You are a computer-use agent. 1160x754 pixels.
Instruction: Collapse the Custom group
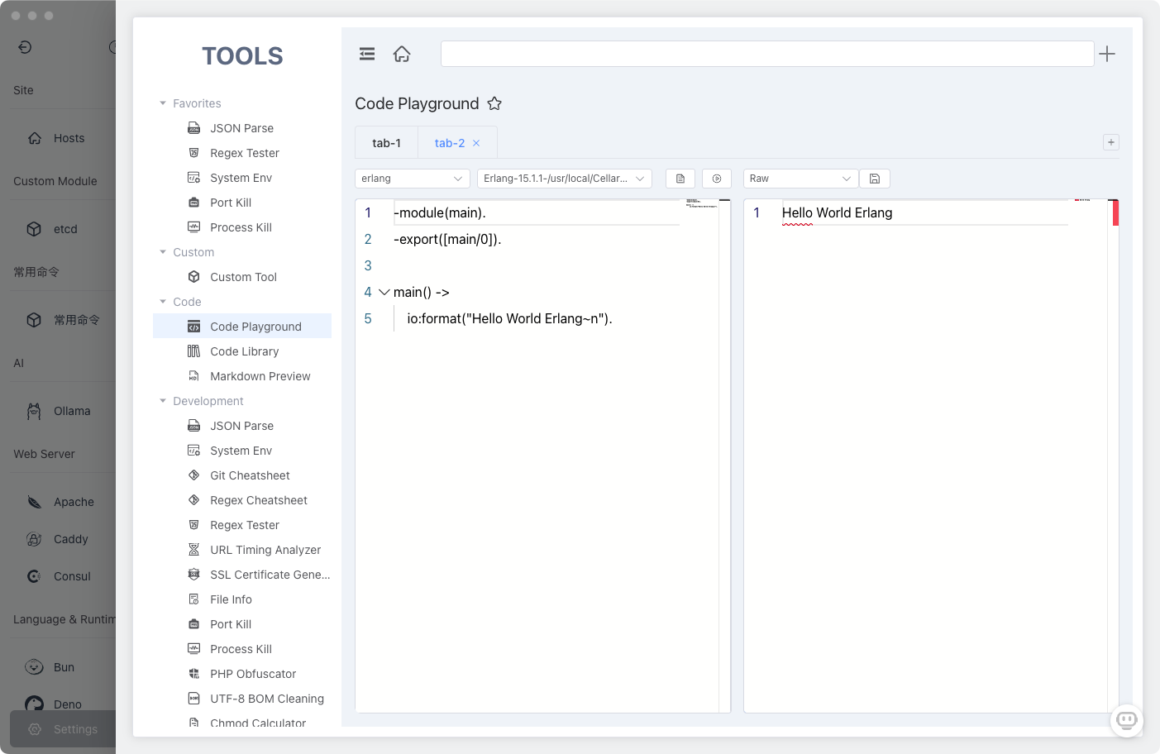163,252
